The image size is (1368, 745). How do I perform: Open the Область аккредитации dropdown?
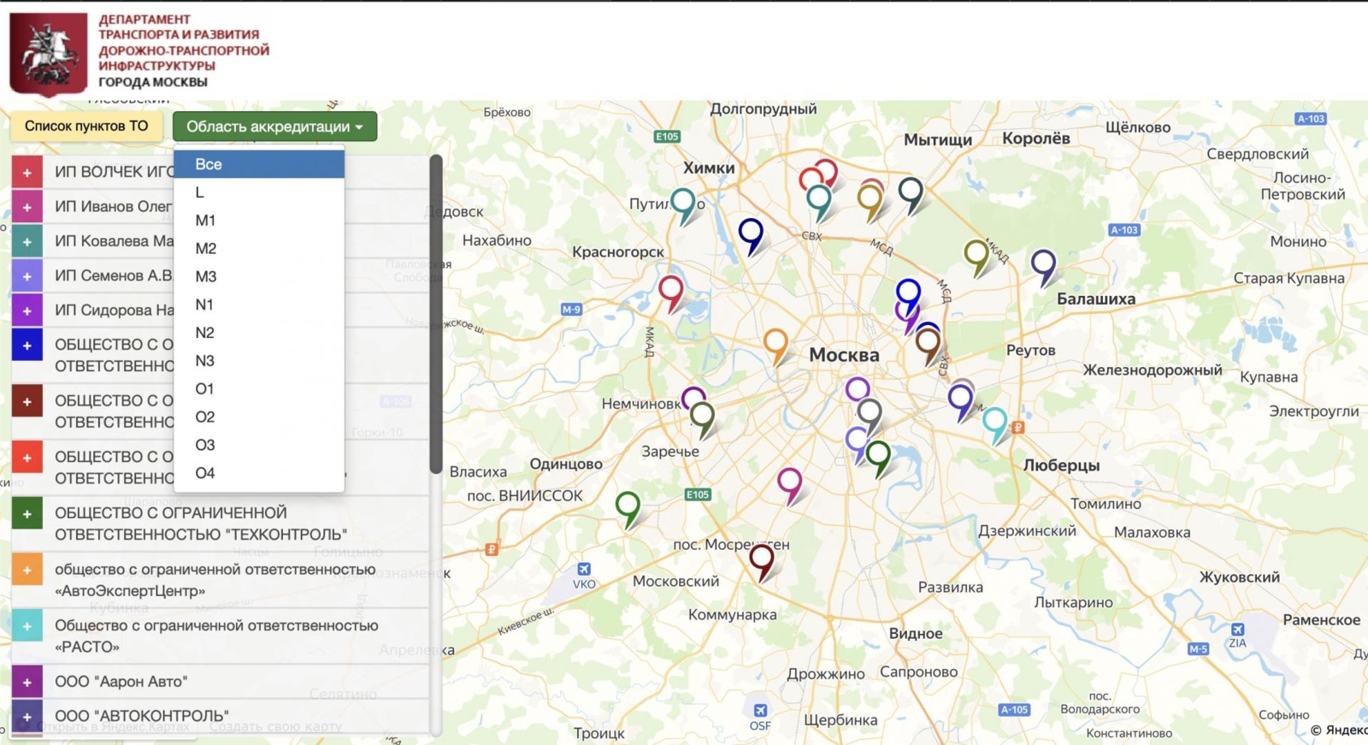tap(274, 127)
